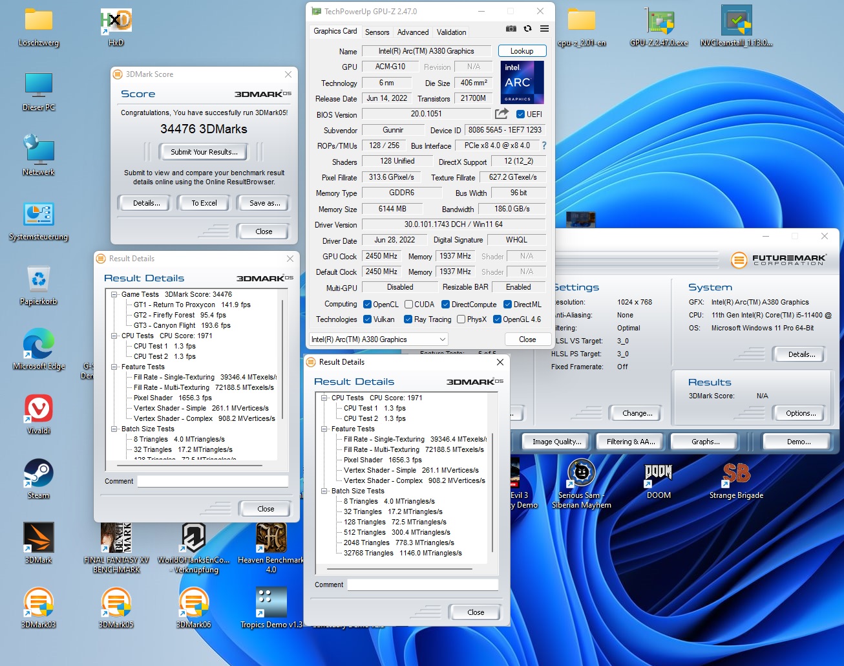Screen dimensions: 844x666
Task: Toggle the DirectML checkbox
Action: 507,305
